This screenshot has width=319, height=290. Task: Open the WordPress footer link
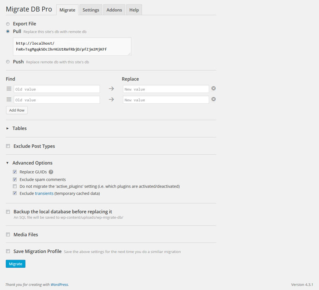point(59,284)
